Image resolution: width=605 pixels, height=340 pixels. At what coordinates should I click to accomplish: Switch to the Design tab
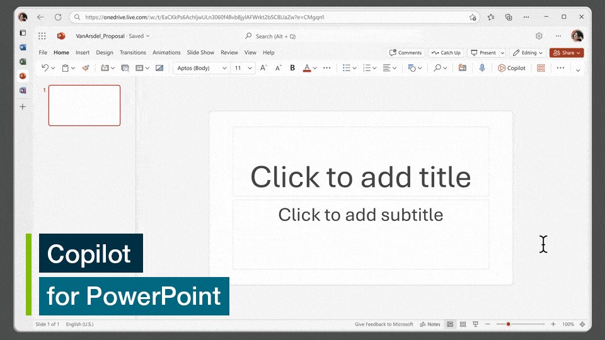coord(105,53)
